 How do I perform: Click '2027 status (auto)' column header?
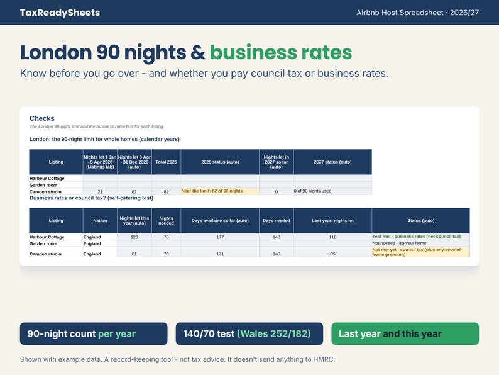[332, 162]
